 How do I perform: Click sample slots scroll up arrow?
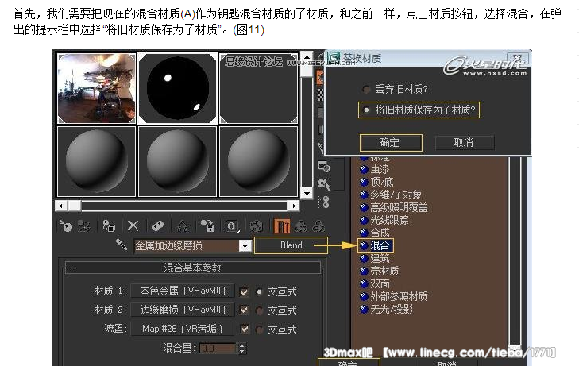click(x=307, y=57)
